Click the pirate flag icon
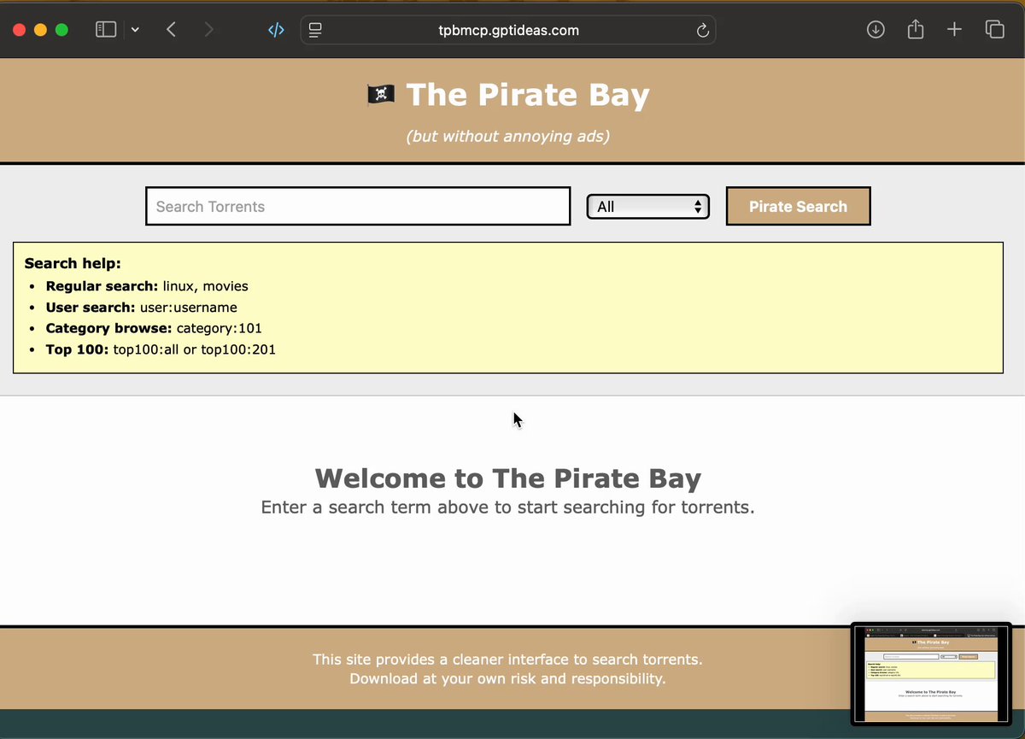 coord(380,94)
